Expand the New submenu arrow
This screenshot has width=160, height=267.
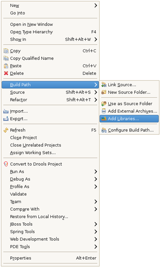tap(96, 5)
